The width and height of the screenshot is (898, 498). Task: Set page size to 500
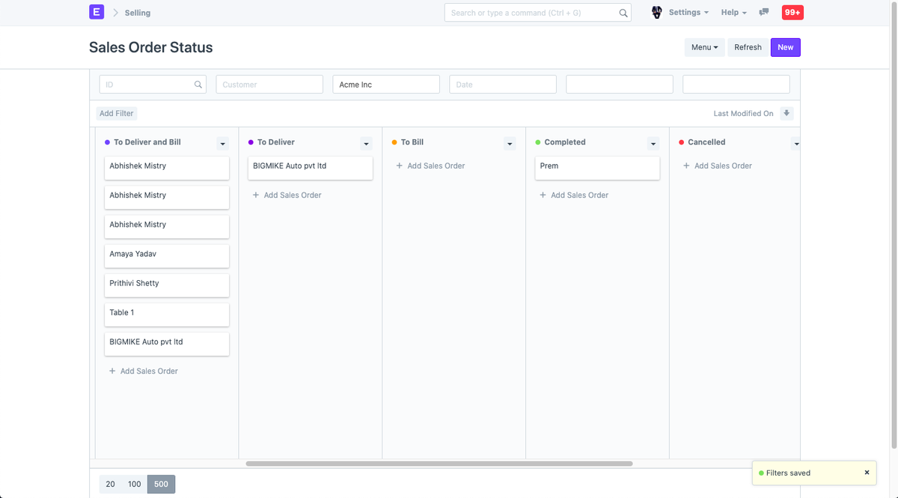[x=161, y=484]
